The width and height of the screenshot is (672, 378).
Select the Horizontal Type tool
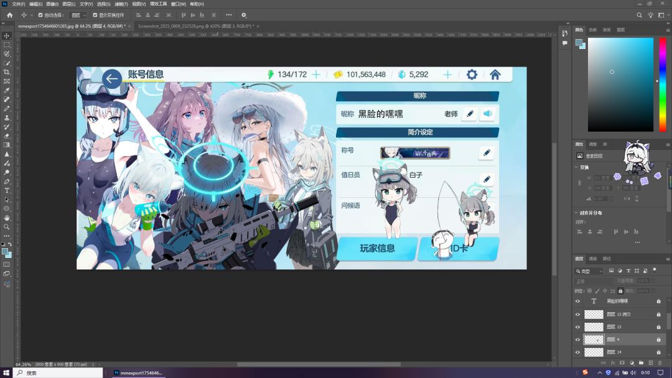[6, 190]
